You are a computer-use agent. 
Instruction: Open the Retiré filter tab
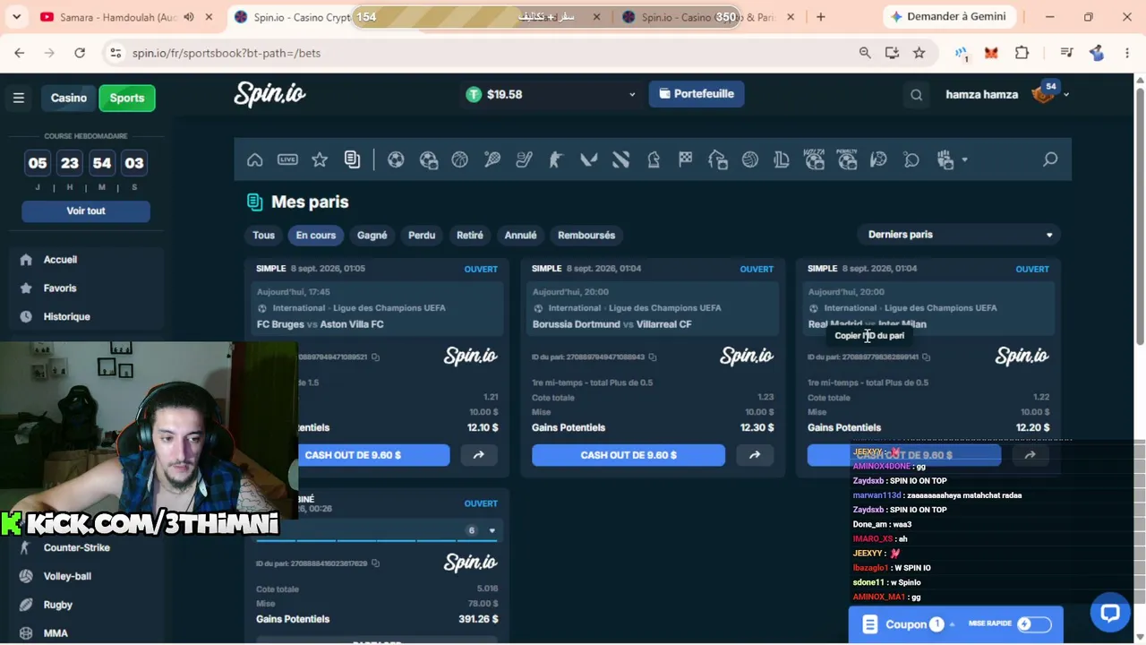(x=470, y=235)
